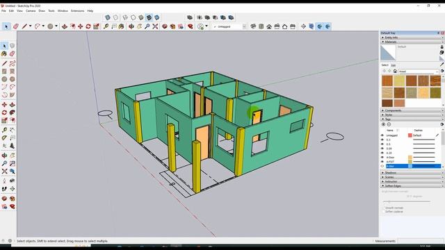The image size is (445, 250).
Task: Expand the Entity Info panel
Action: coord(412,37)
